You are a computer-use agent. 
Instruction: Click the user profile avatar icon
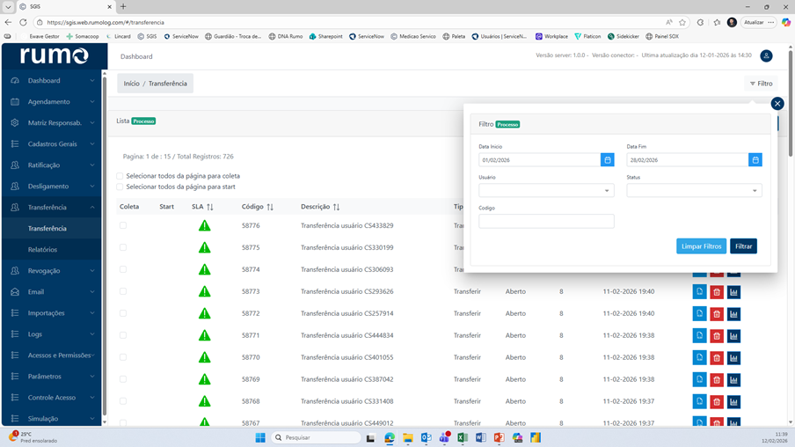pos(766,56)
